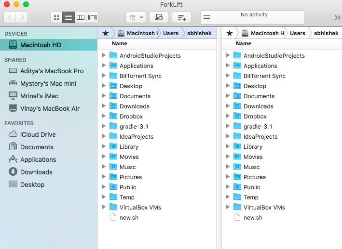
Task: Switch to icon grid view
Action: tap(56, 17)
